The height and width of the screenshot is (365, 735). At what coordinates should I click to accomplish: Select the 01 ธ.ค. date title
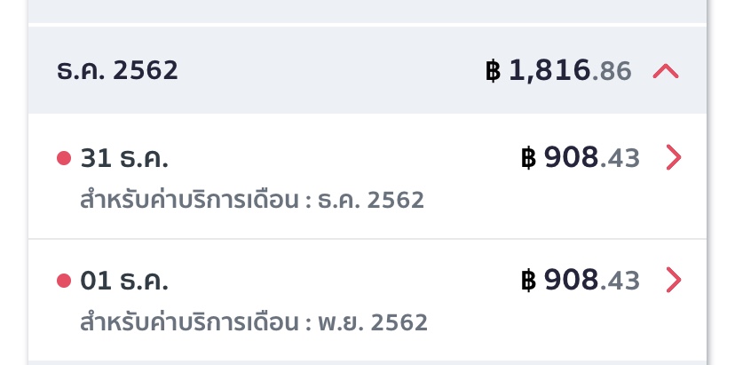pyautogui.click(x=124, y=281)
